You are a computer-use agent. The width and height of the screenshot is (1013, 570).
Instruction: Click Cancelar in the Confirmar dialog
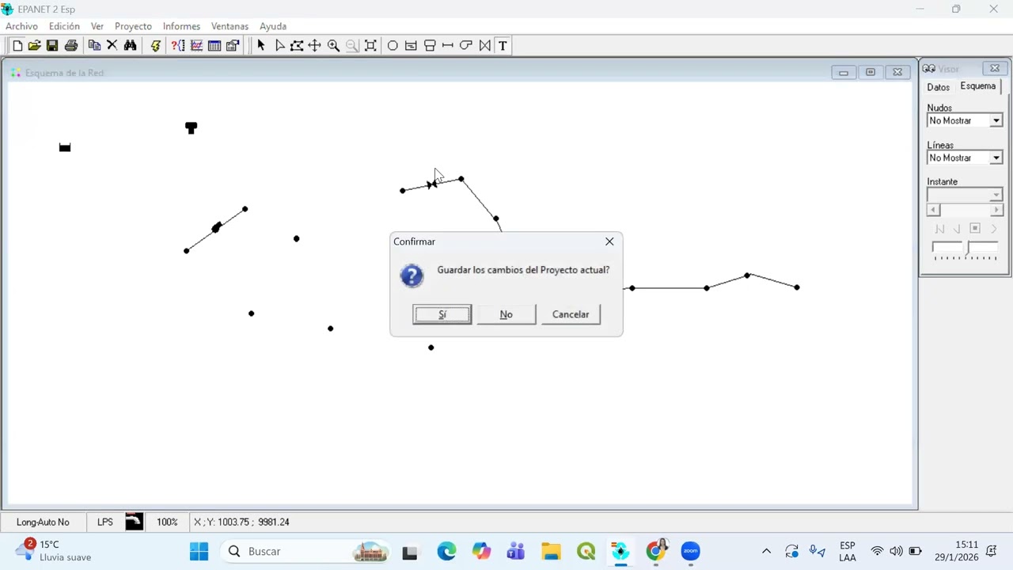tap(571, 314)
